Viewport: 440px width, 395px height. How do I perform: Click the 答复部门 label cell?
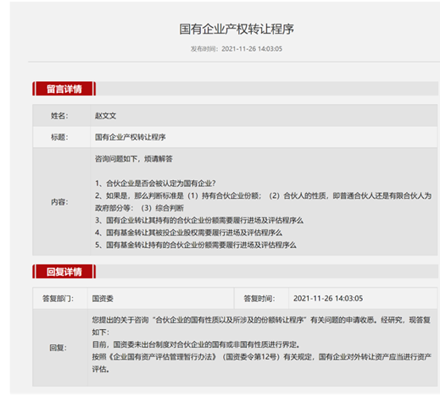pos(60,298)
